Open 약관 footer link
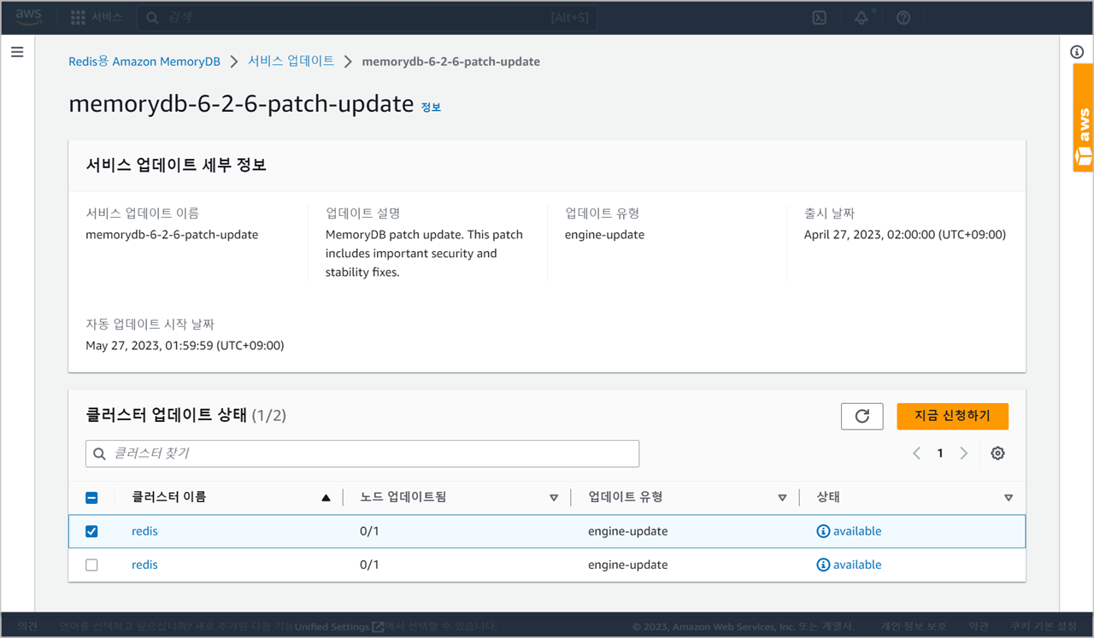The height and width of the screenshot is (638, 1094). [979, 626]
